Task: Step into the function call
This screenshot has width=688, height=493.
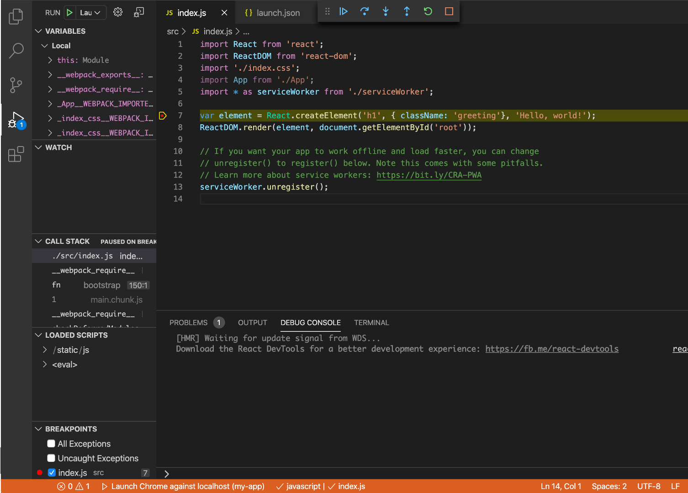Action: click(386, 11)
